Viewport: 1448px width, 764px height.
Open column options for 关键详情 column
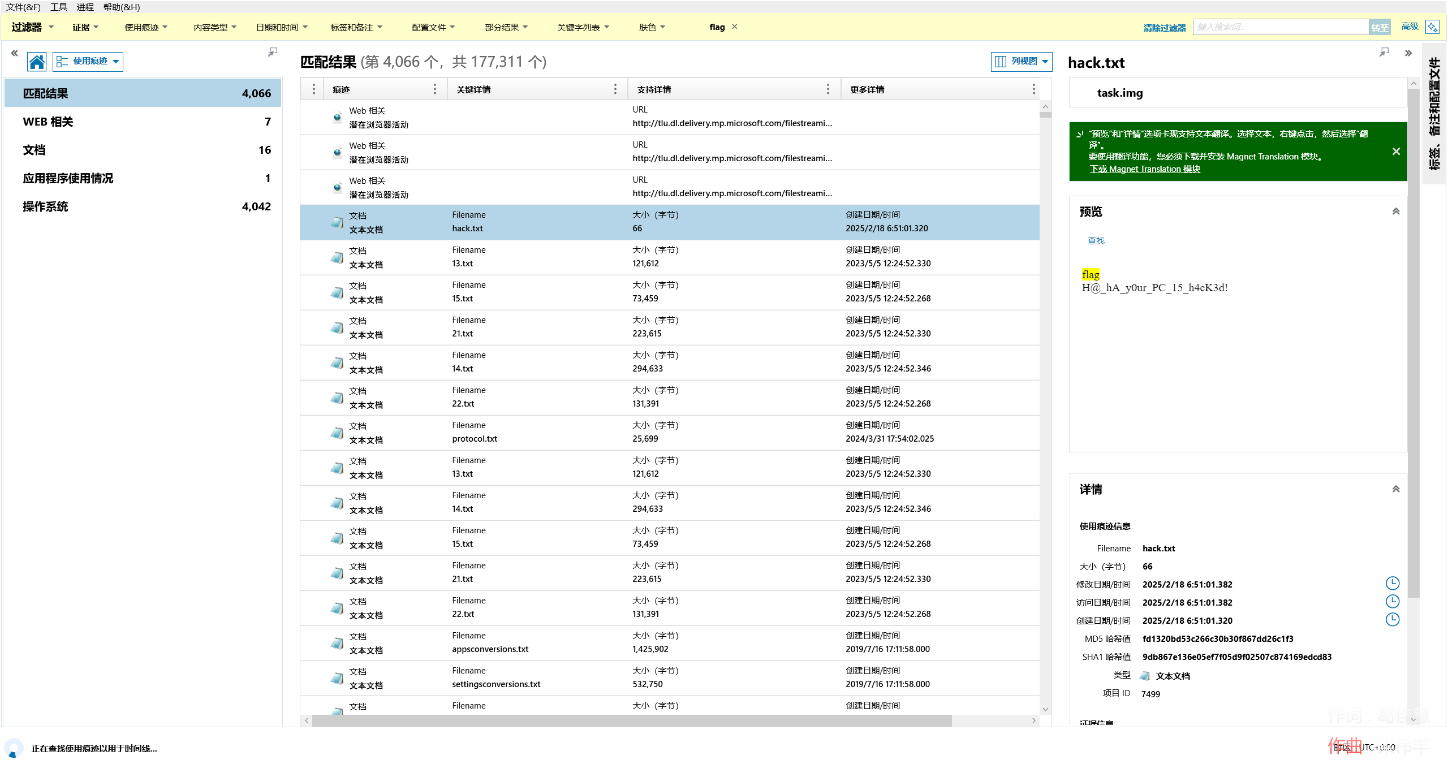615,89
